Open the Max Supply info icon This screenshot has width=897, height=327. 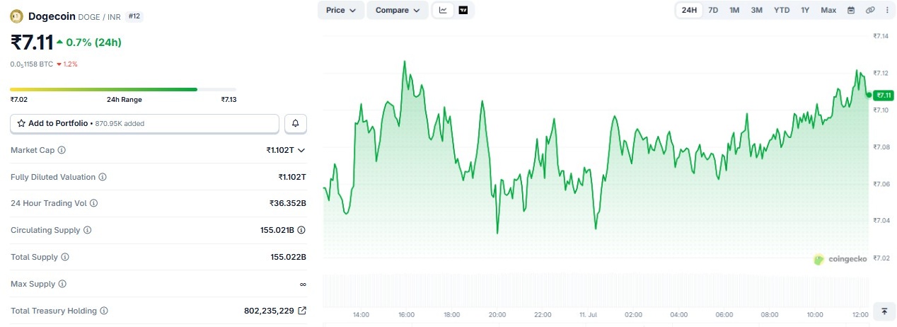click(x=62, y=284)
